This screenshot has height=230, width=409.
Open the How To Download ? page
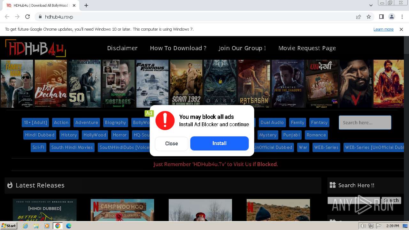178,48
